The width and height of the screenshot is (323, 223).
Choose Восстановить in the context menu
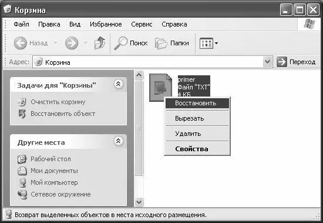click(x=197, y=103)
